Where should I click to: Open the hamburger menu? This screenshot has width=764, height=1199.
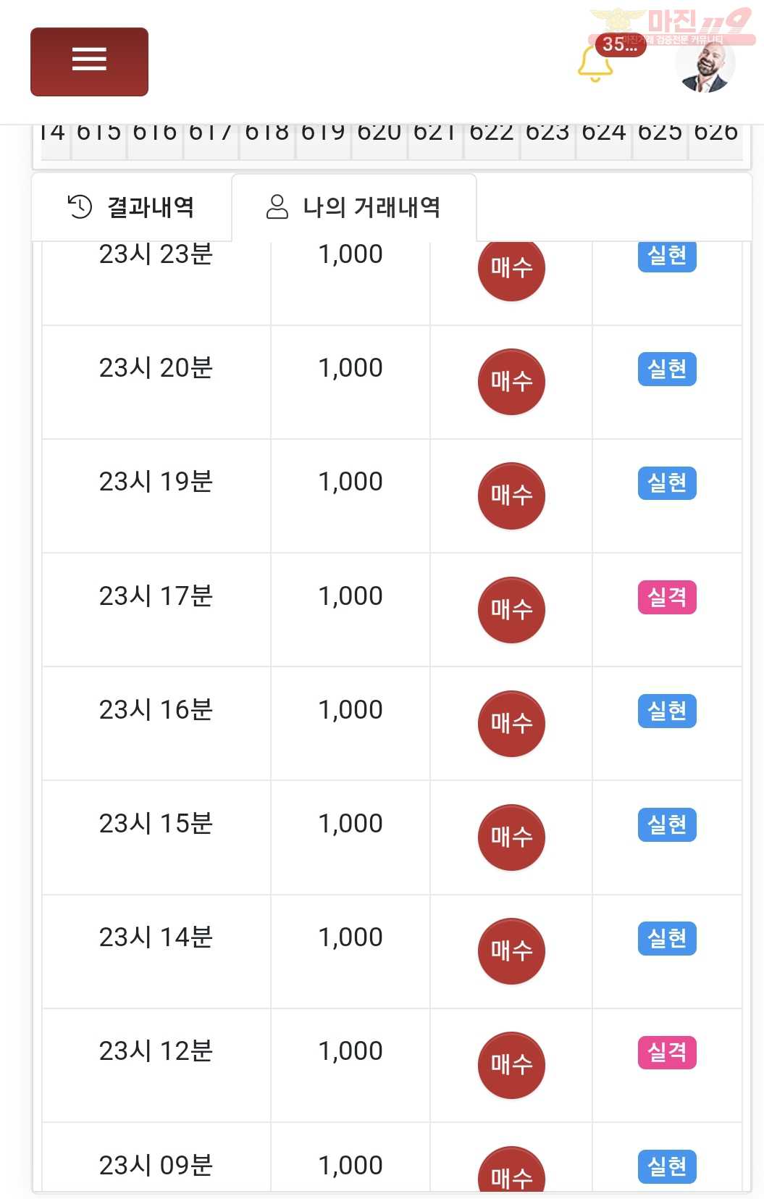[x=89, y=62]
